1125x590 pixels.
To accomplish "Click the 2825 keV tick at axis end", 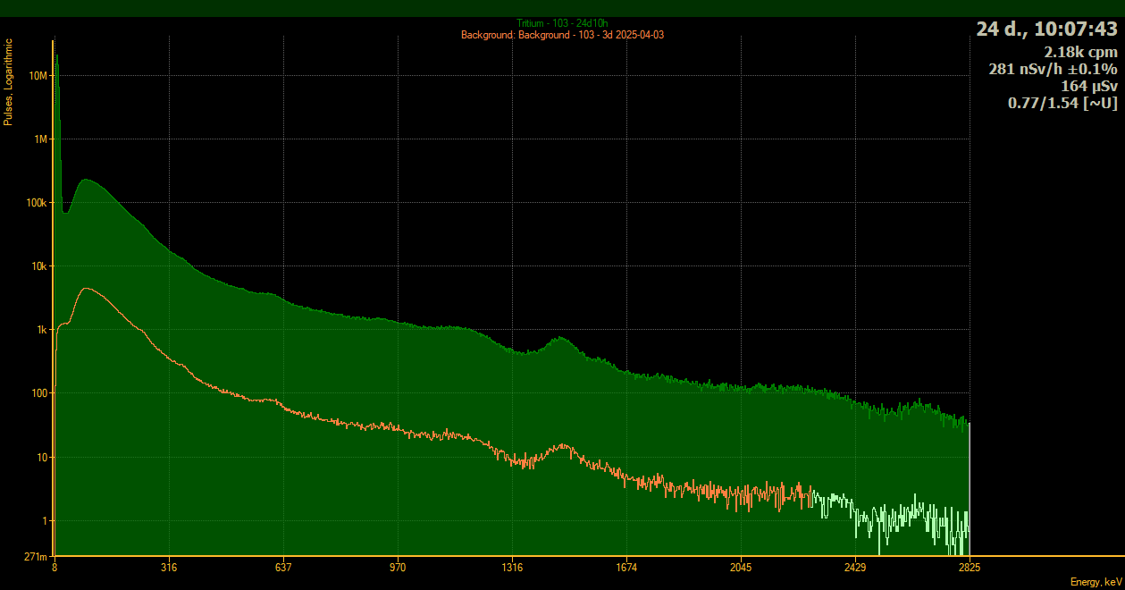I will tap(970, 567).
